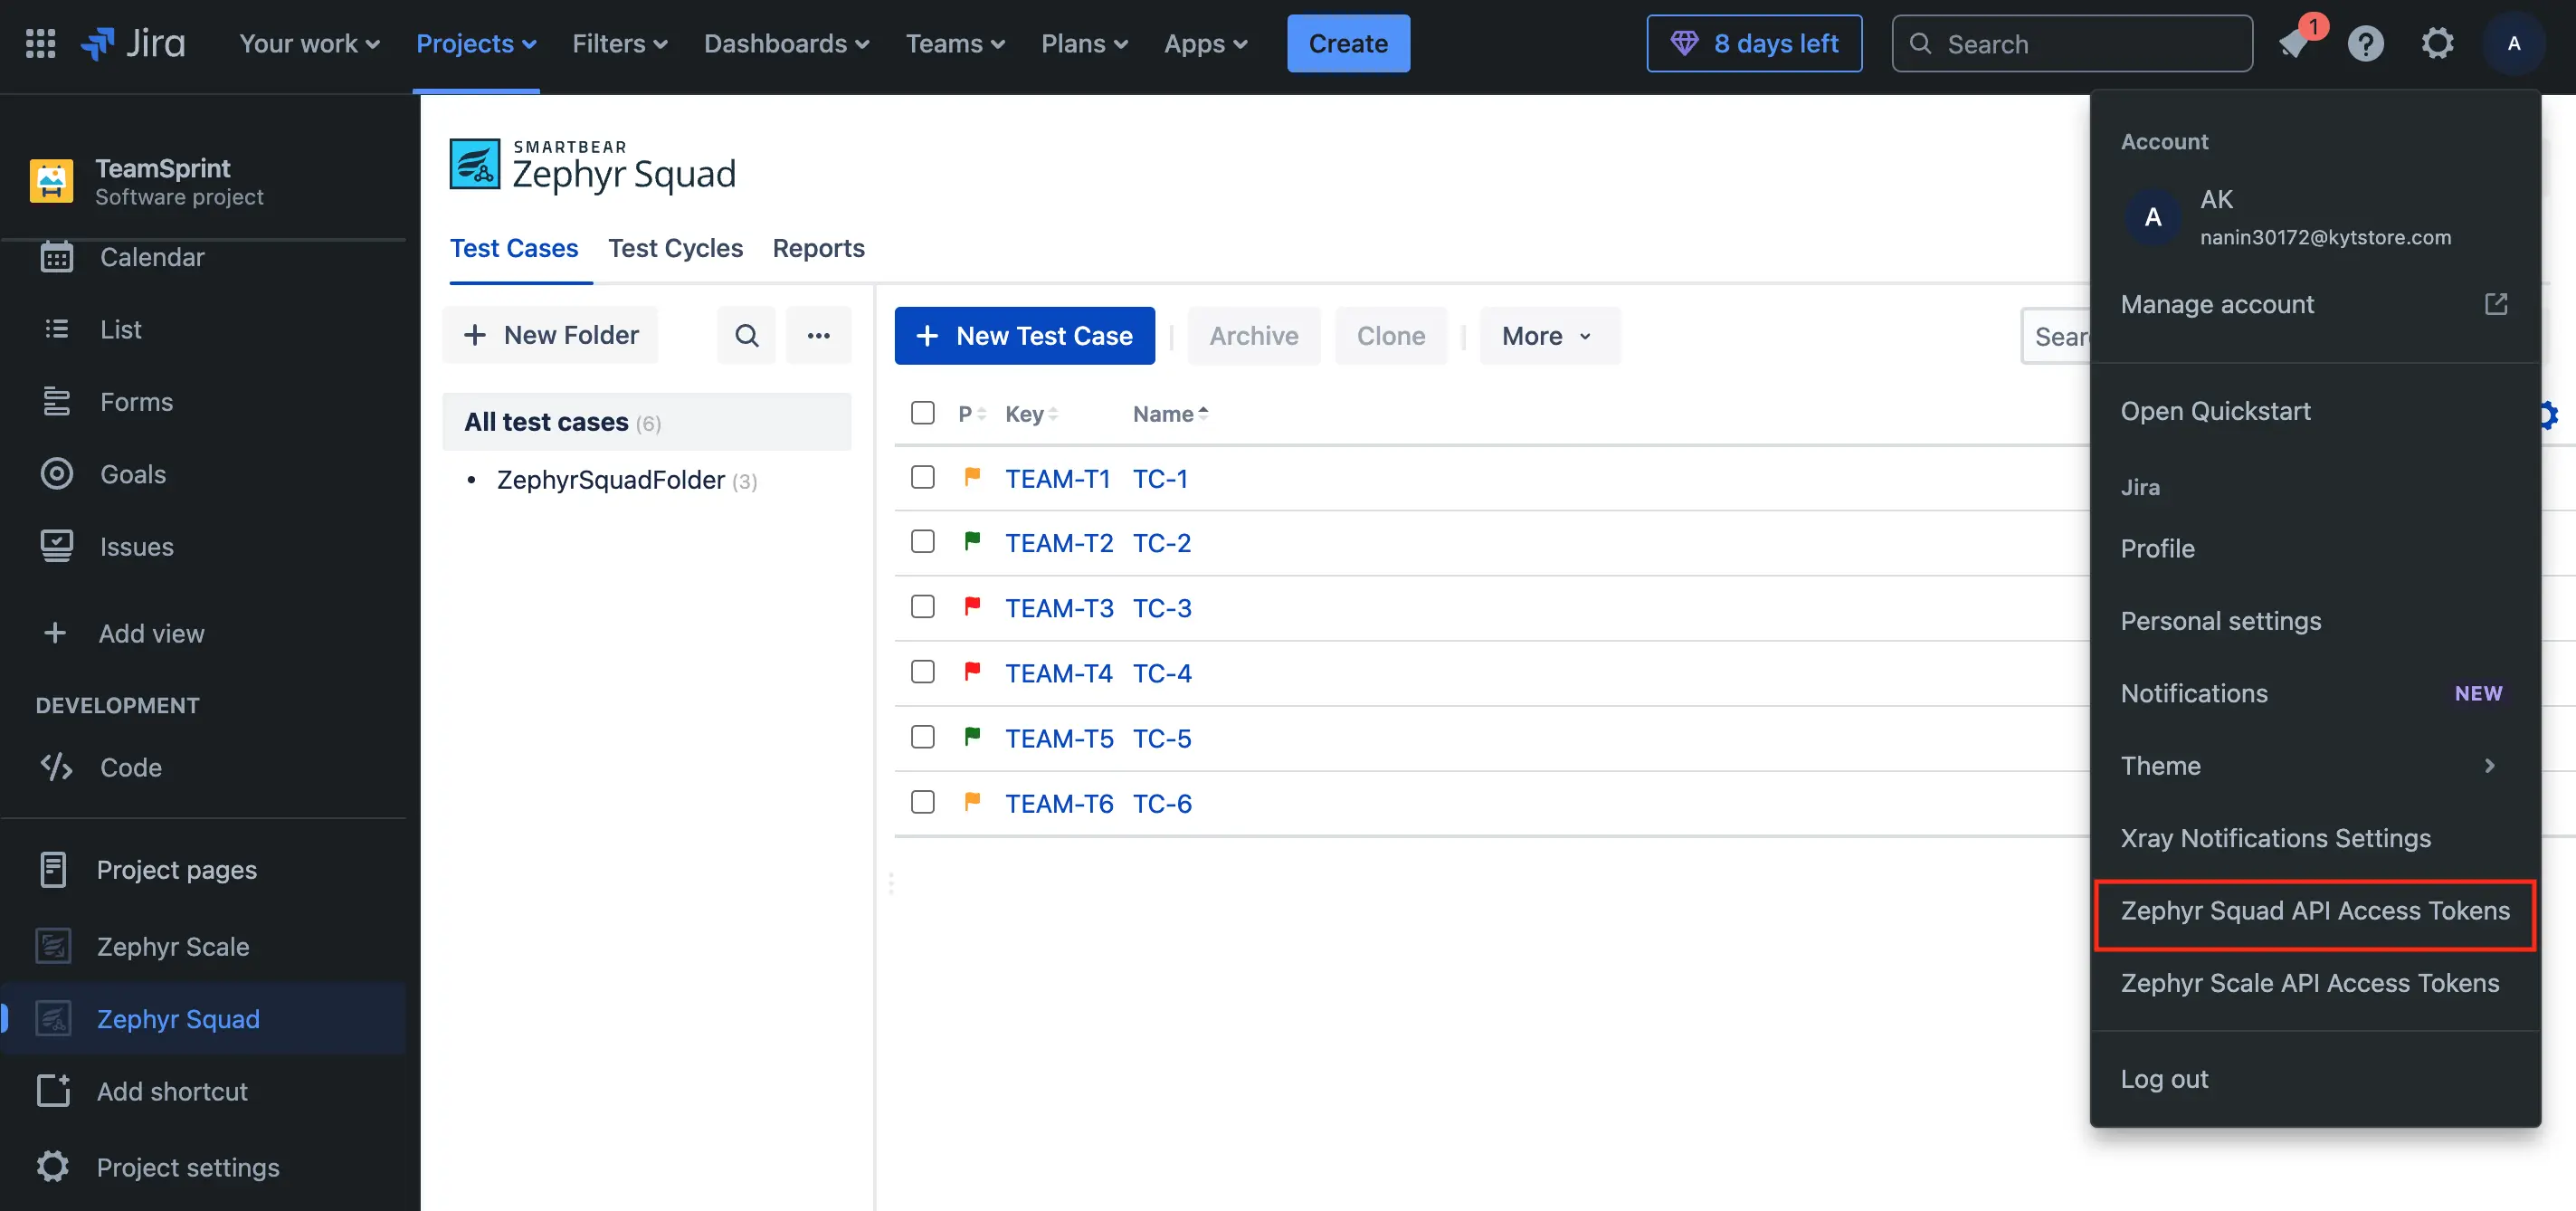Click the notifications bell icon
This screenshot has height=1211, width=2576.
click(x=2293, y=44)
